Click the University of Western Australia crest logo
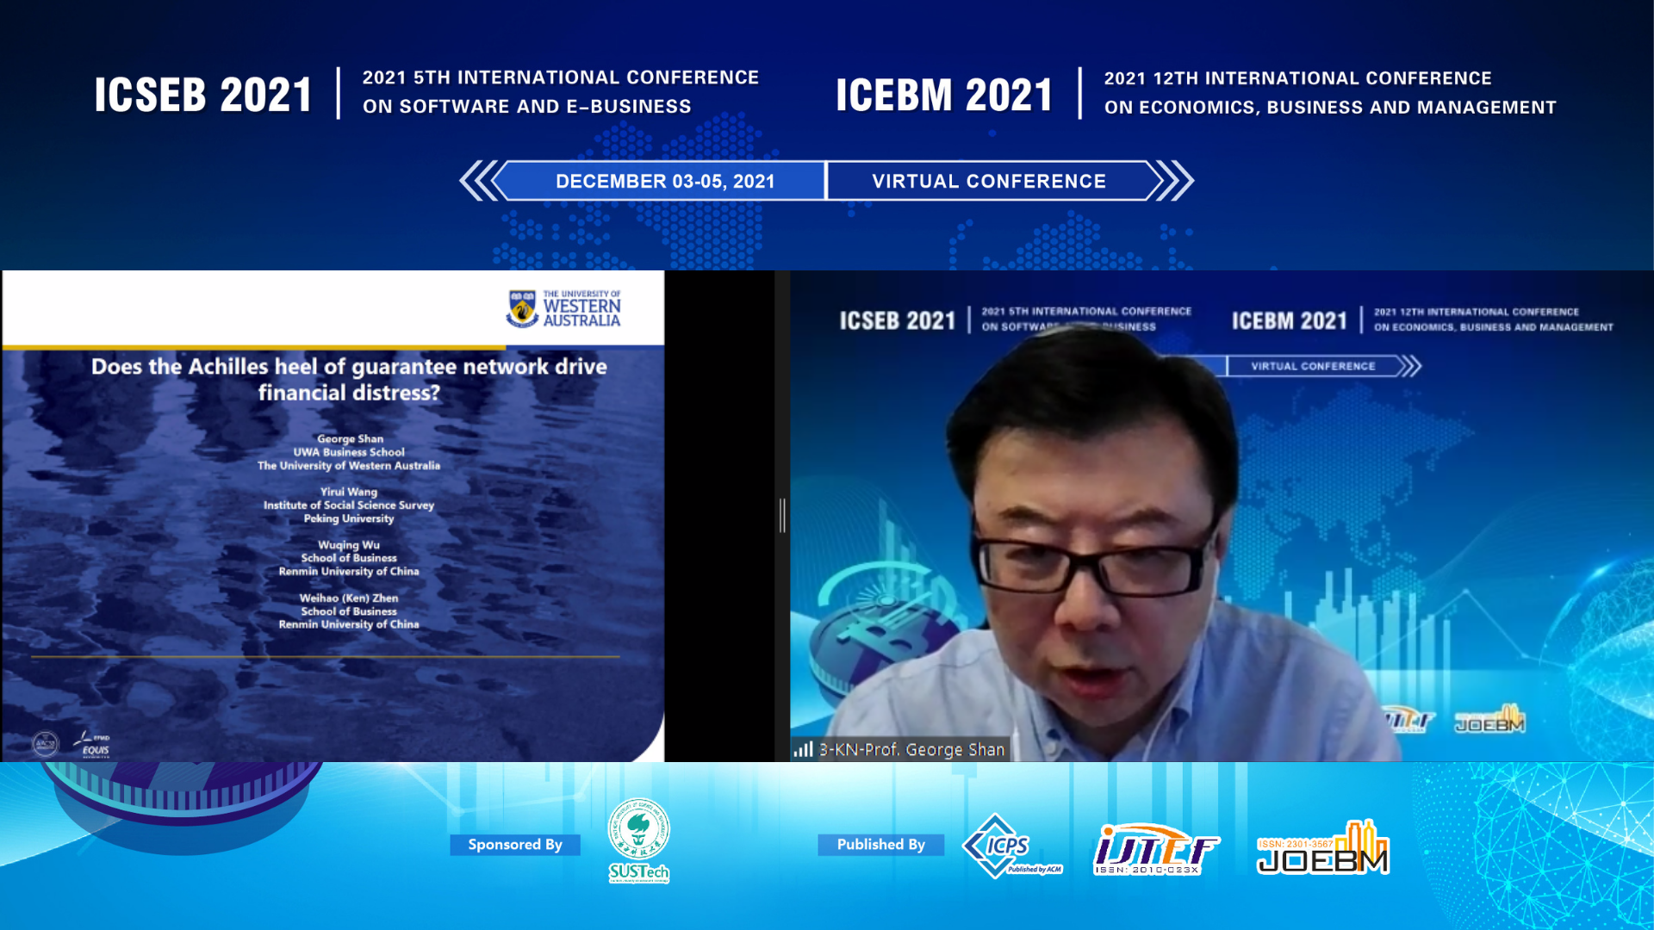 (x=522, y=308)
